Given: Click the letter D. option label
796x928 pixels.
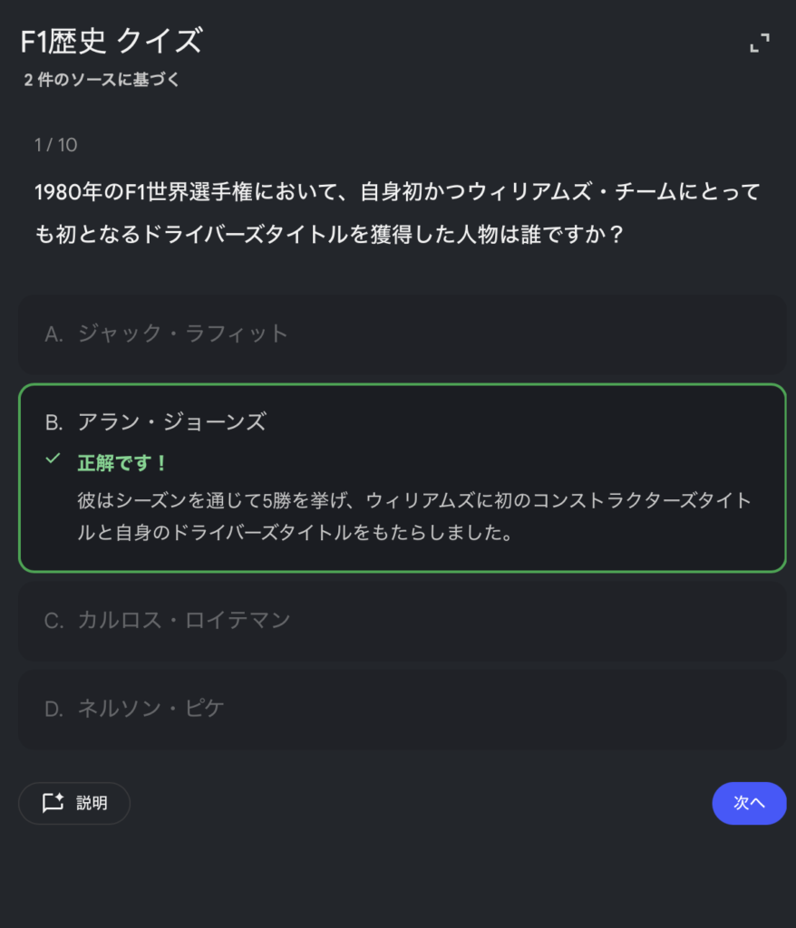Looking at the screenshot, I should [x=53, y=709].
